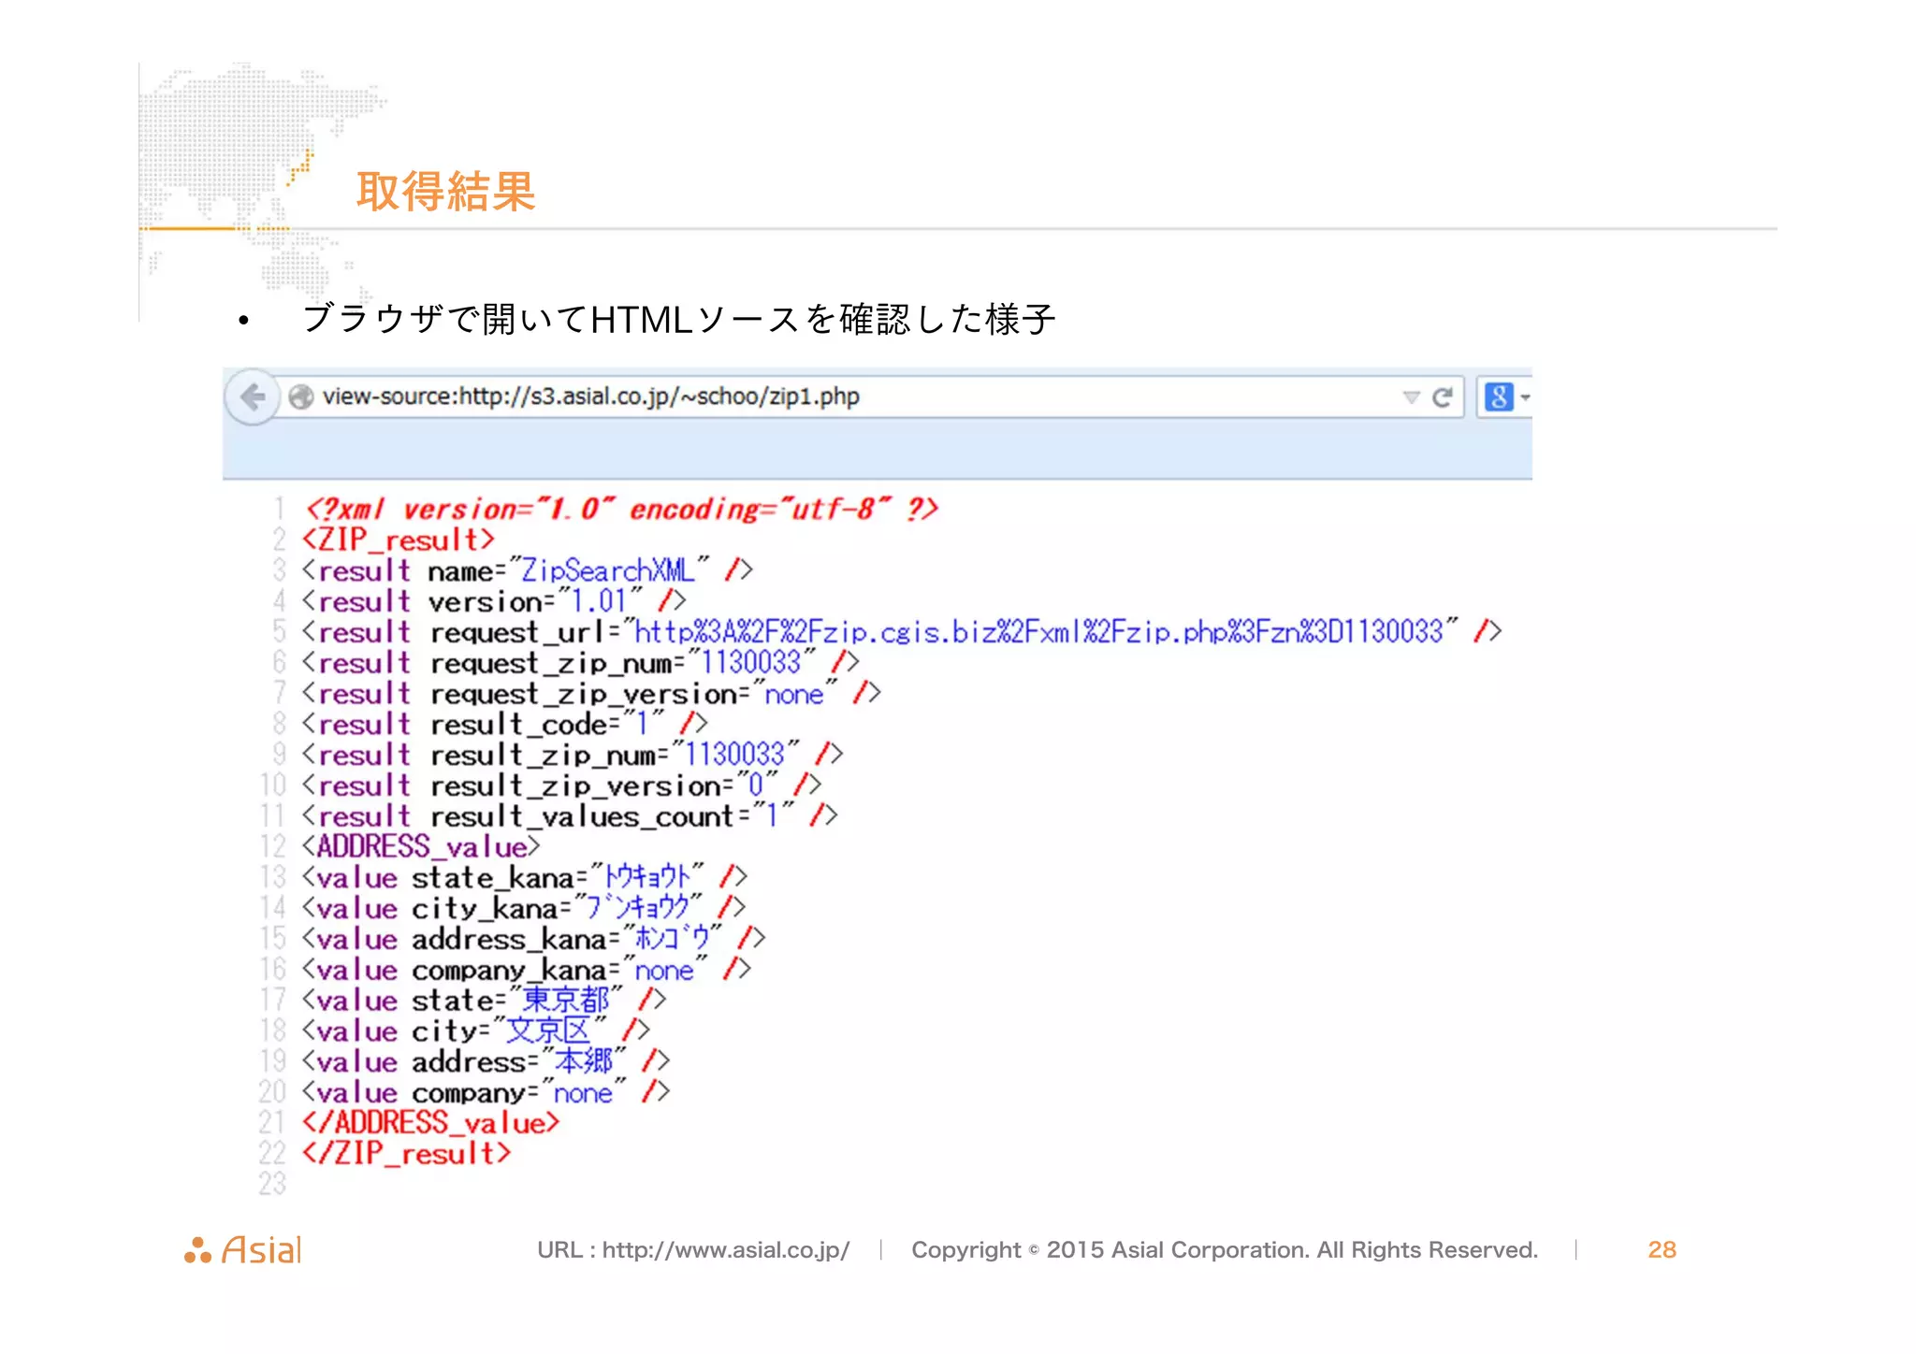This screenshot has height=1354, width=1916.
Task: Click the slide page number 28
Action: point(1662,1250)
